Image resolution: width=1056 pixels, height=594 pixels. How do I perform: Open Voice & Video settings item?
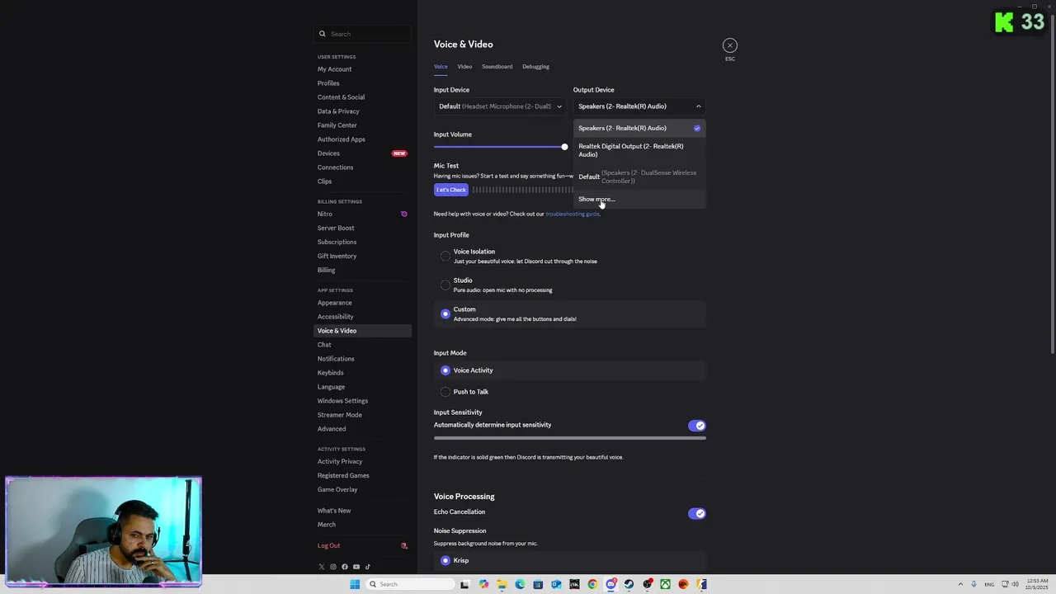point(363,331)
